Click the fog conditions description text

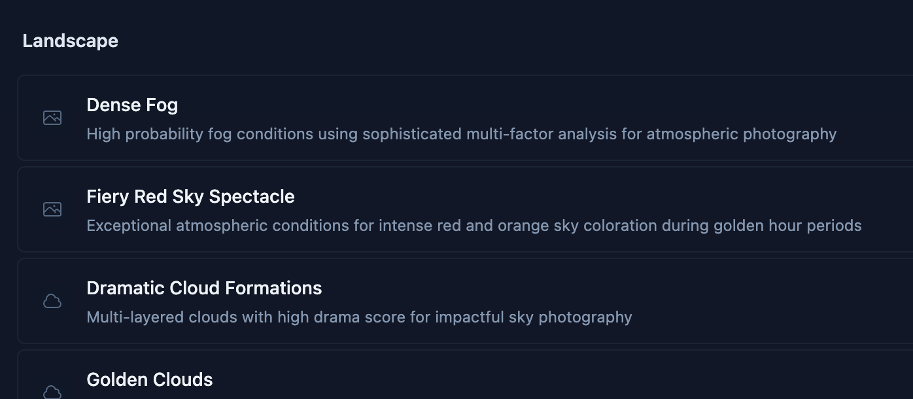pos(461,133)
